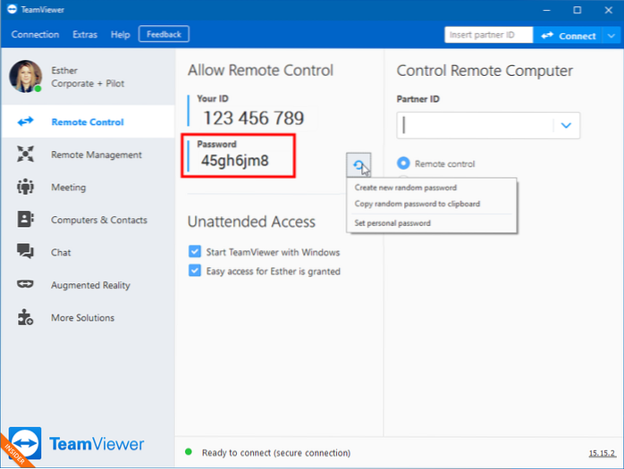Click the password refresh icon
The image size is (624, 469).
pos(358,164)
